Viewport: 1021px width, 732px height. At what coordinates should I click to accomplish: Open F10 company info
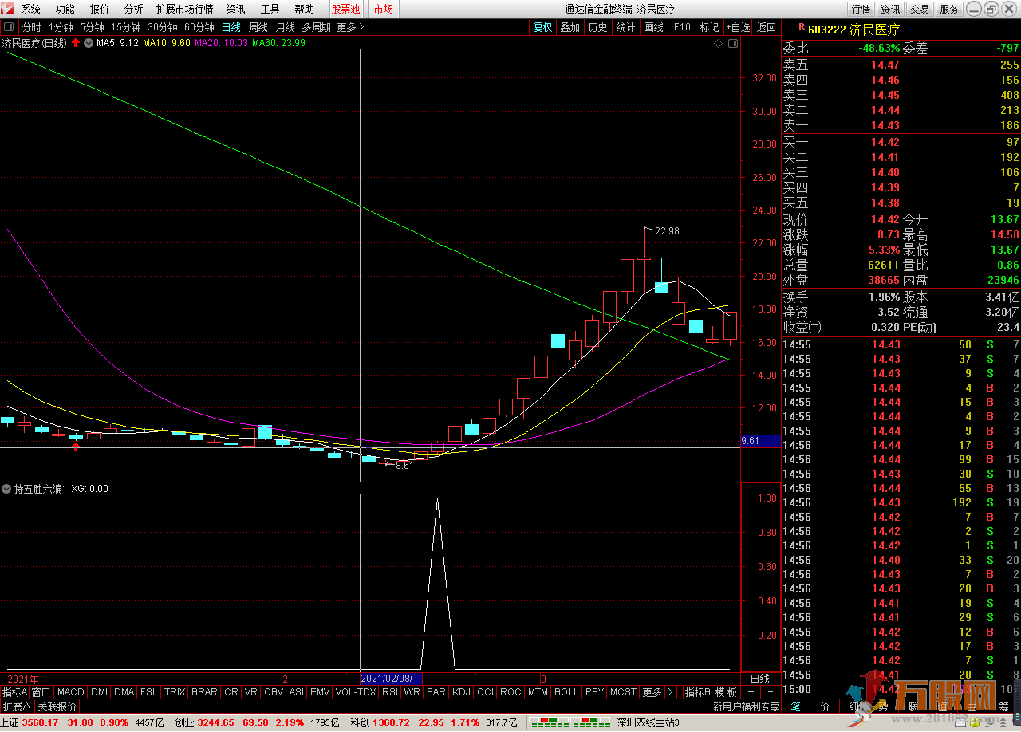(x=682, y=27)
